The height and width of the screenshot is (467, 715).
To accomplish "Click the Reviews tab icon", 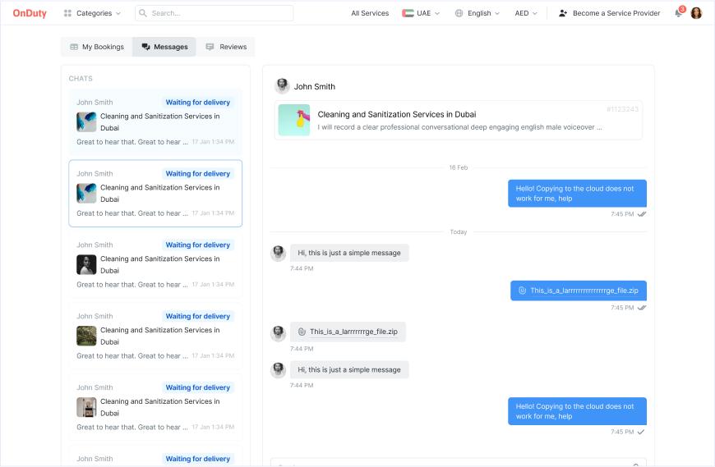I will 210,47.
